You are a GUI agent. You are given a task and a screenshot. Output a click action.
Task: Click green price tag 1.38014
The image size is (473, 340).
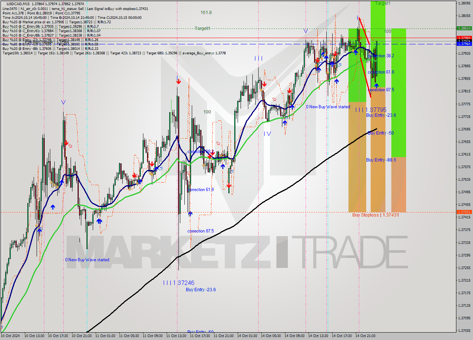[x=464, y=28]
